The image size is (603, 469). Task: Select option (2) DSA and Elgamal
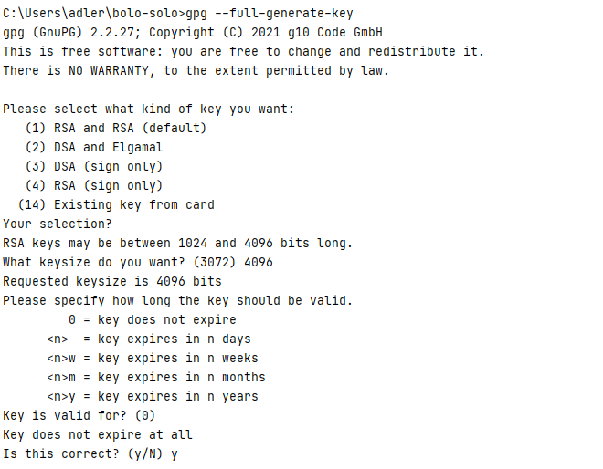(94, 148)
